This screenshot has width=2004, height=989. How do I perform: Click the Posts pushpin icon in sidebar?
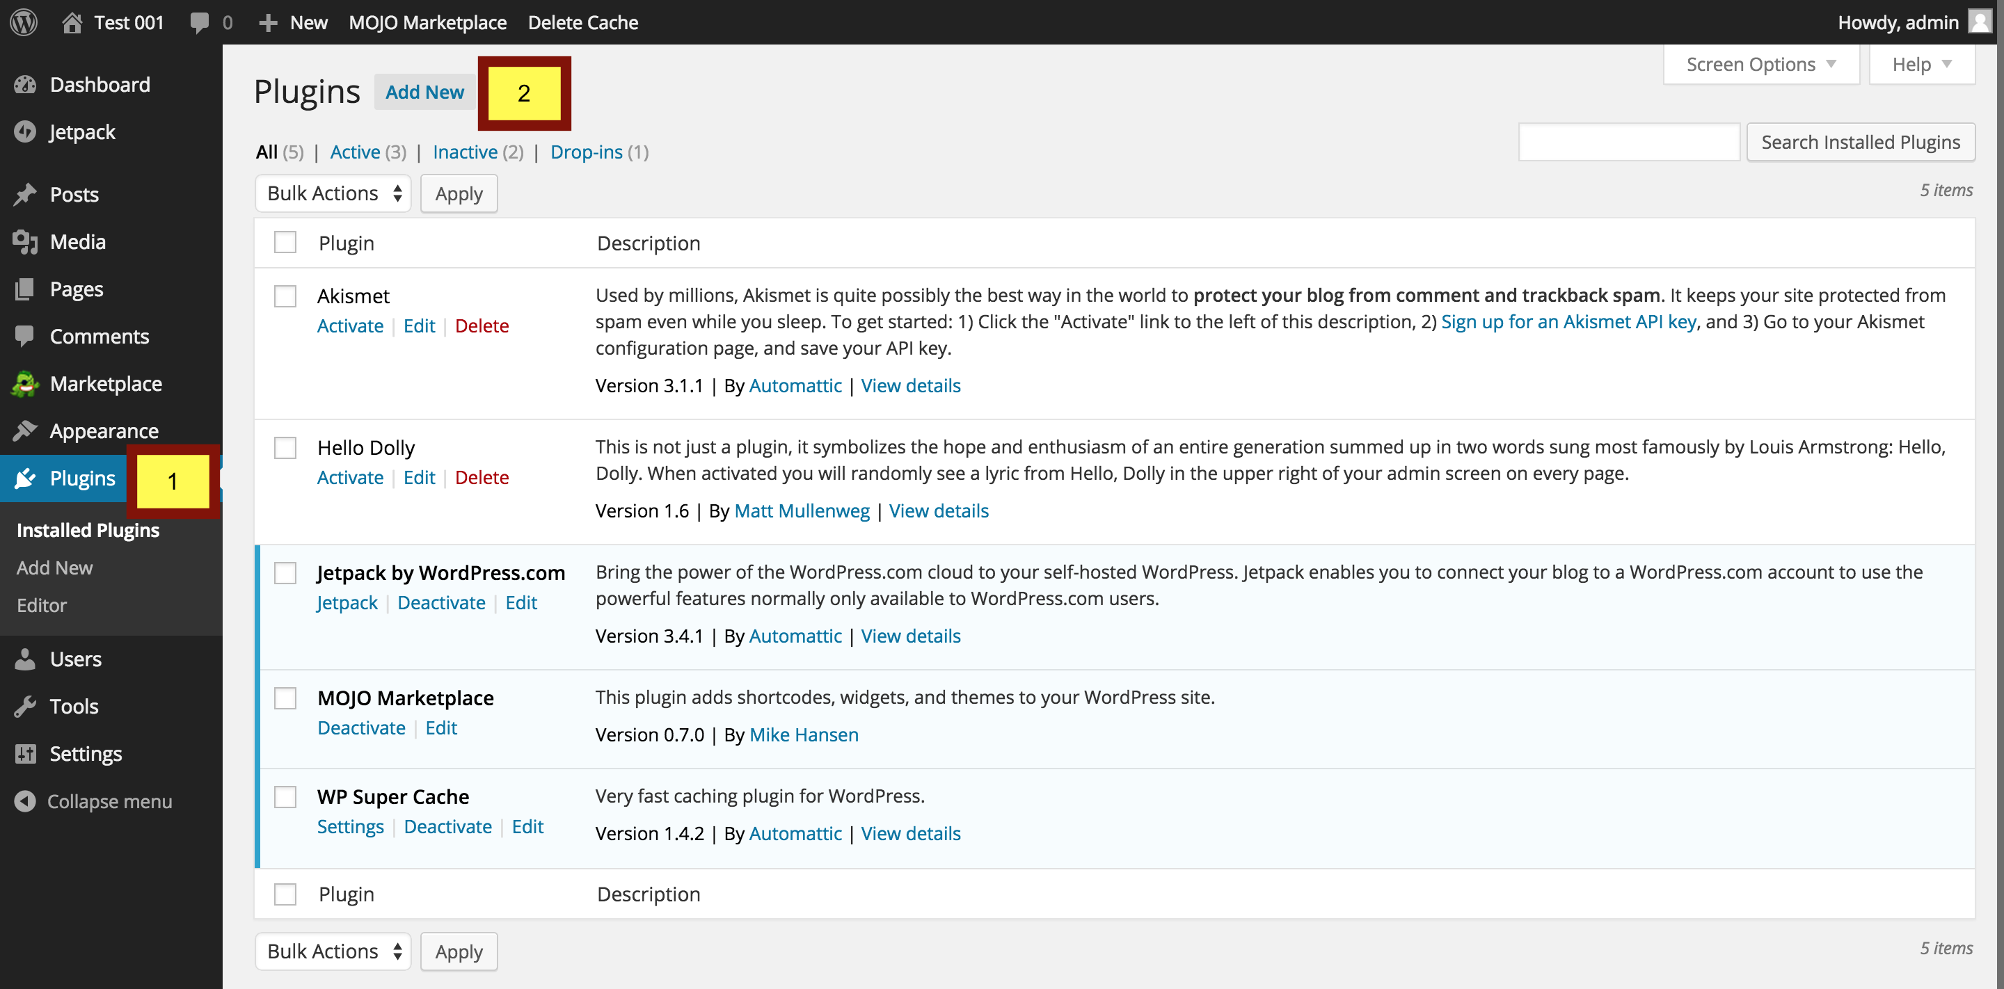[x=26, y=194]
